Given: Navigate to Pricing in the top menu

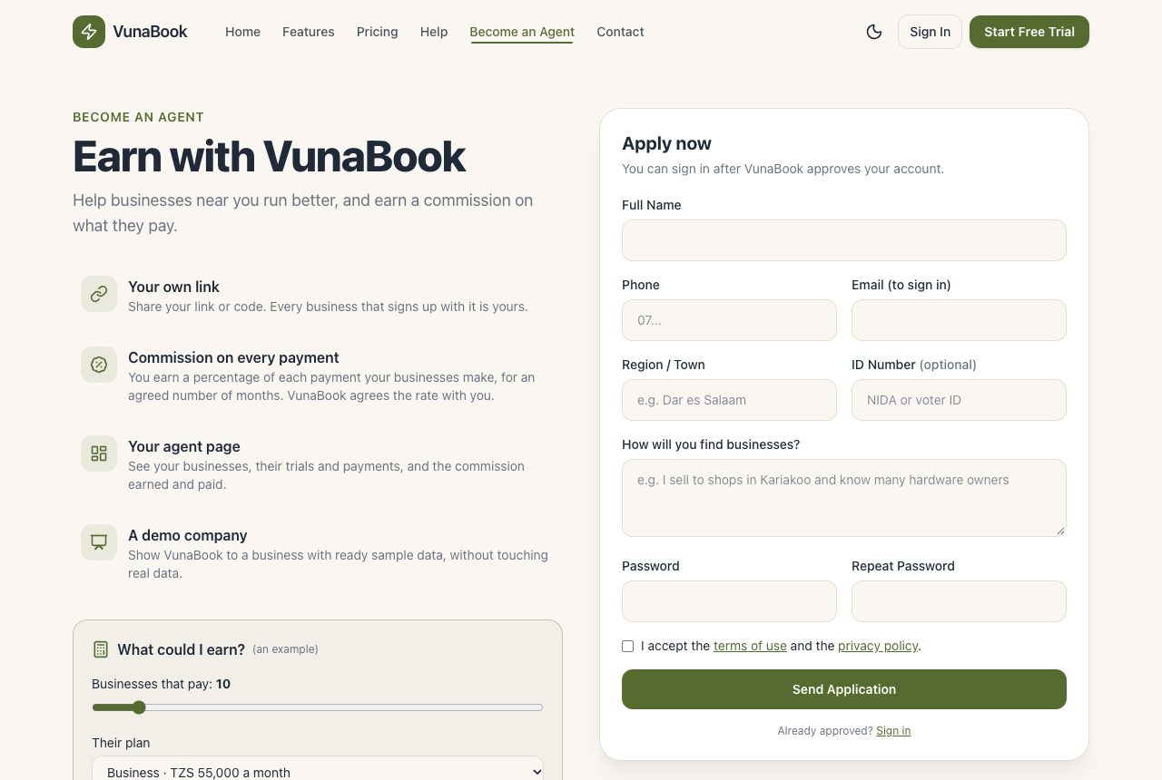Looking at the screenshot, I should (378, 32).
